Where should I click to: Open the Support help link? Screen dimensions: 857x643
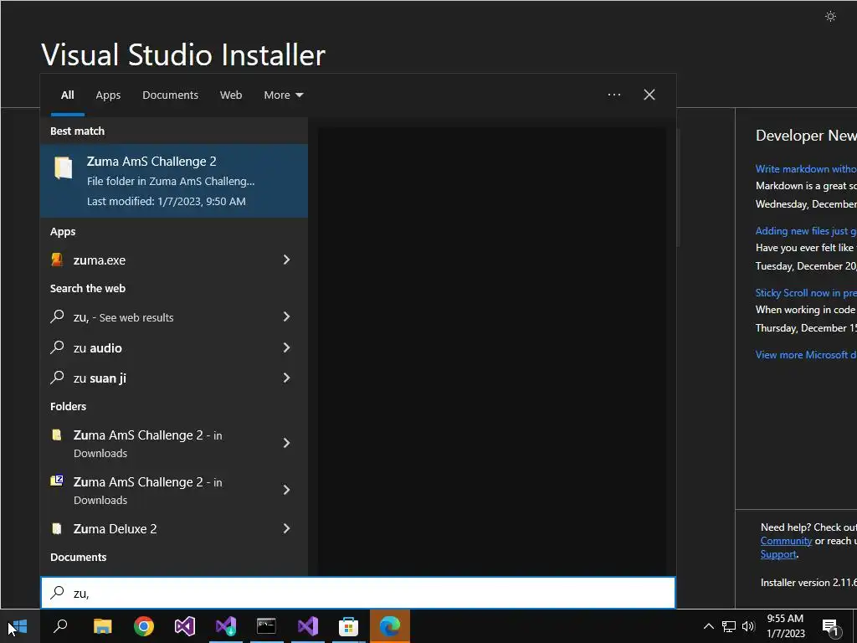click(x=778, y=554)
